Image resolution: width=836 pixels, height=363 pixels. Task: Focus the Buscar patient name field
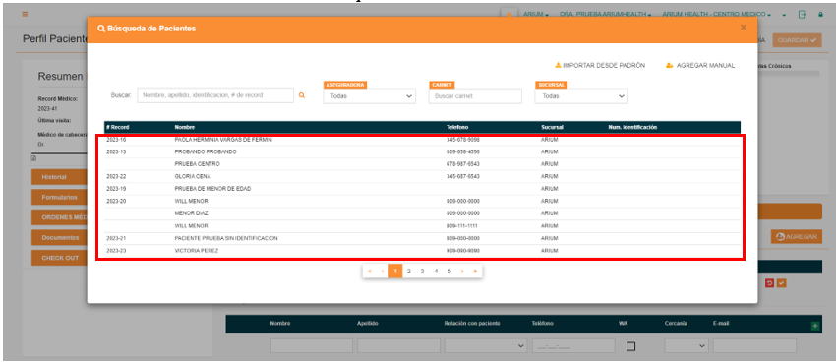(x=215, y=95)
